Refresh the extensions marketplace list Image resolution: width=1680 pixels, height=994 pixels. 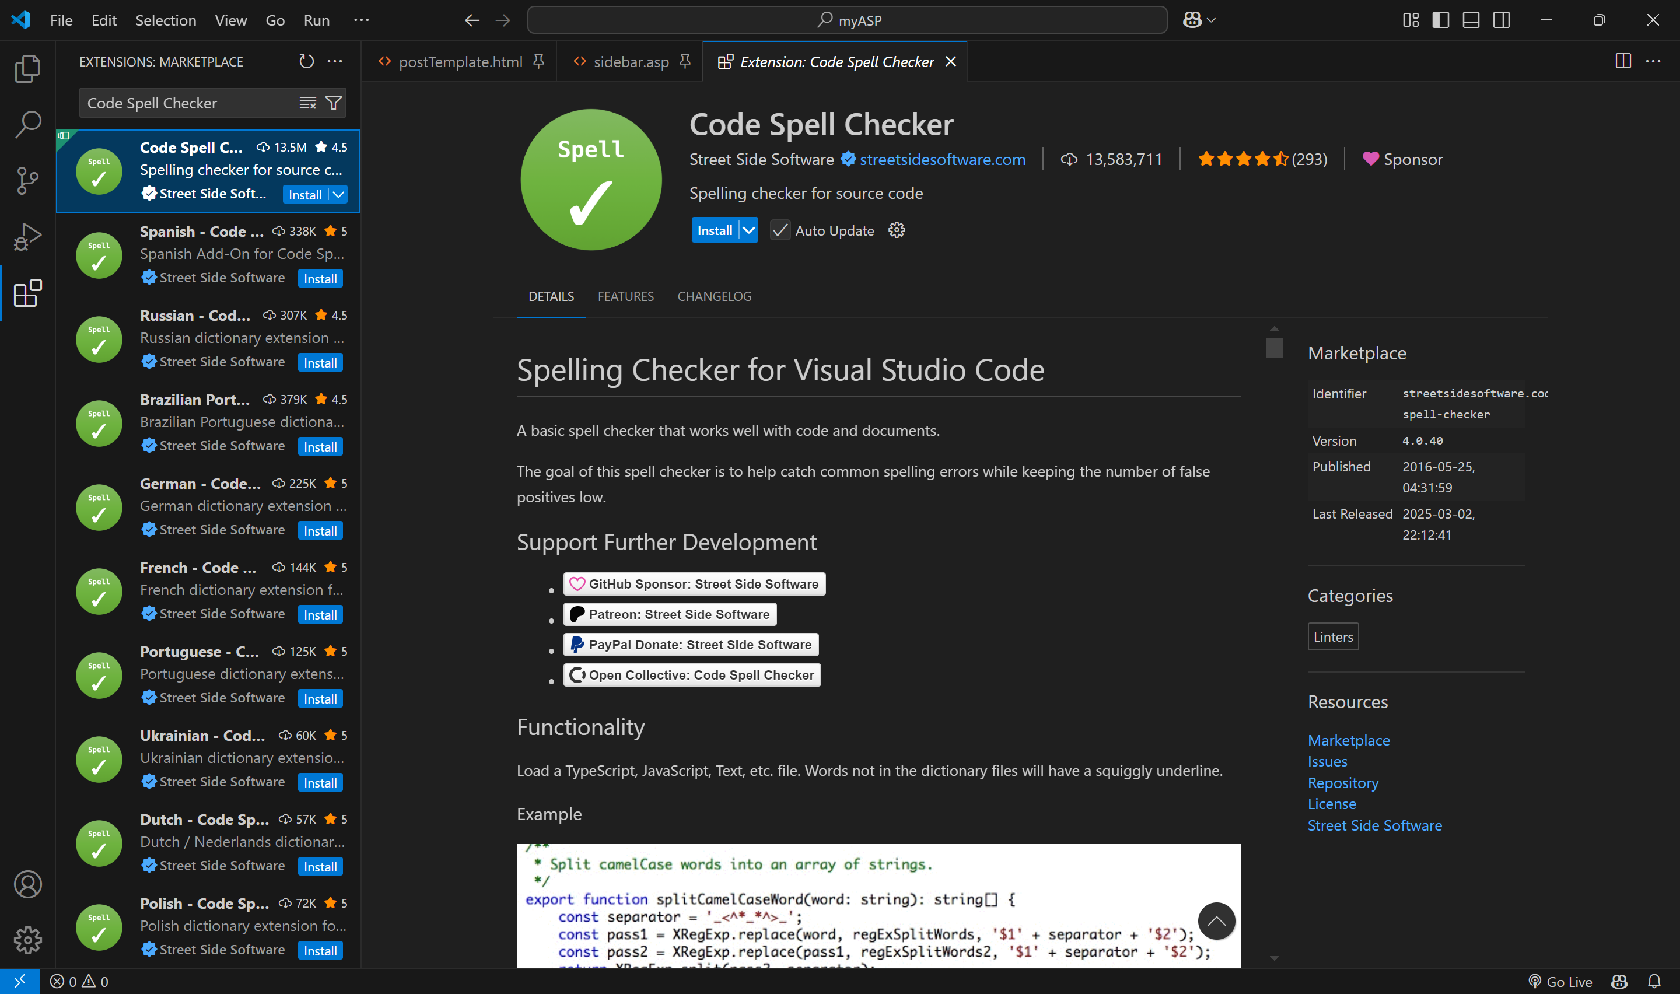(306, 62)
